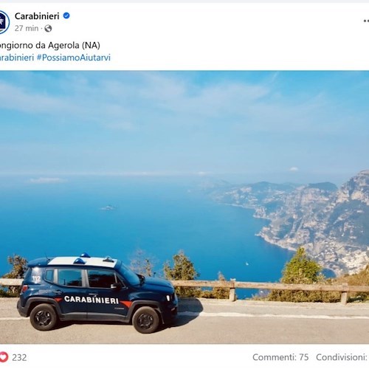Open the 27 min timestamp link

pyautogui.click(x=27, y=29)
